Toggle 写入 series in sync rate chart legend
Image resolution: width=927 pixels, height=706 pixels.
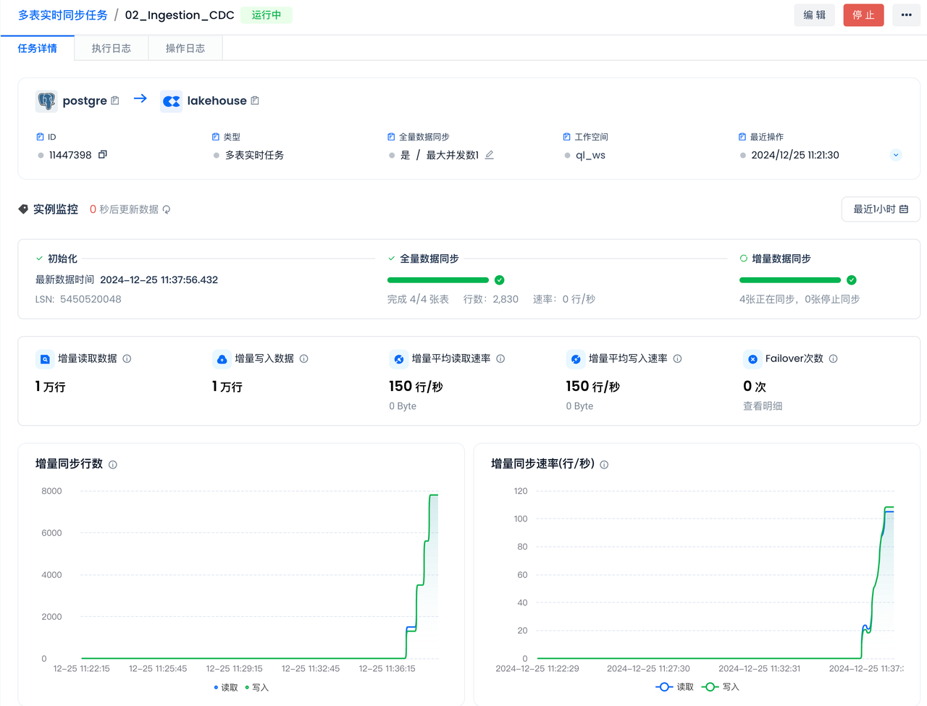(721, 686)
